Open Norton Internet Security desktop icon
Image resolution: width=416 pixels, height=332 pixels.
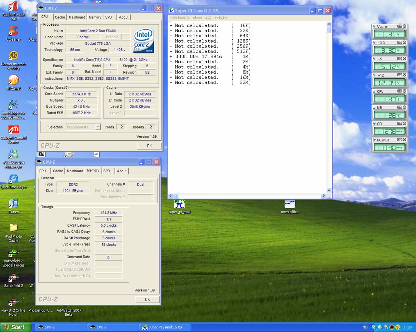pyautogui.click(x=13, y=60)
